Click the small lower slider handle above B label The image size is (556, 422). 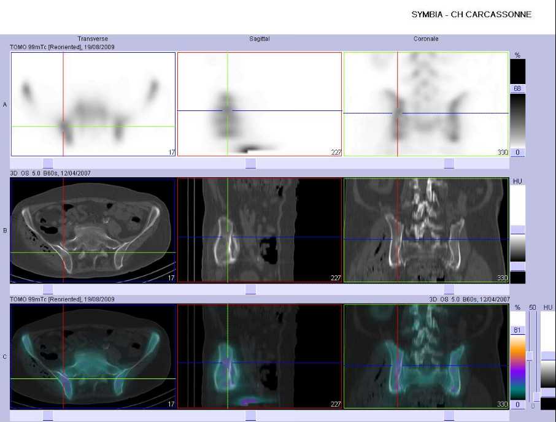click(x=537, y=397)
